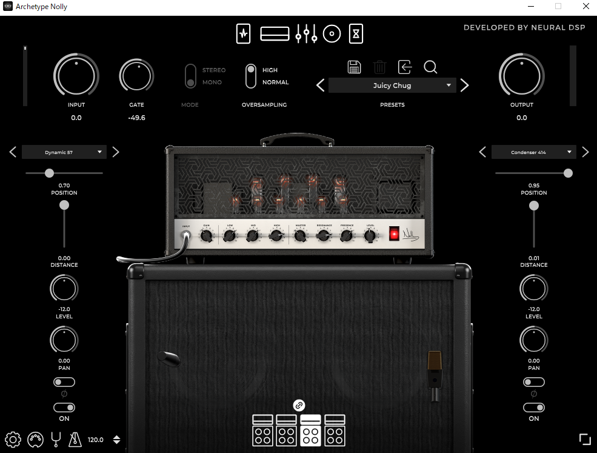Click the Dynamic 57 position slider handle

(49, 173)
